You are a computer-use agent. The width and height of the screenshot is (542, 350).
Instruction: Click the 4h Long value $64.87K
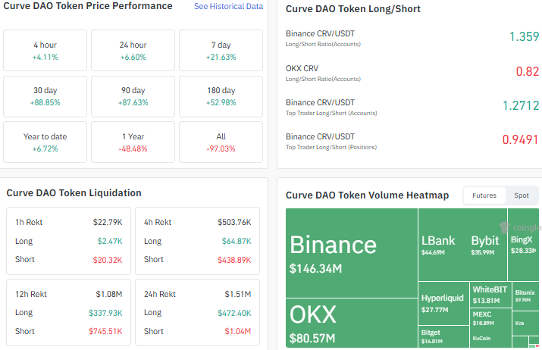point(237,241)
